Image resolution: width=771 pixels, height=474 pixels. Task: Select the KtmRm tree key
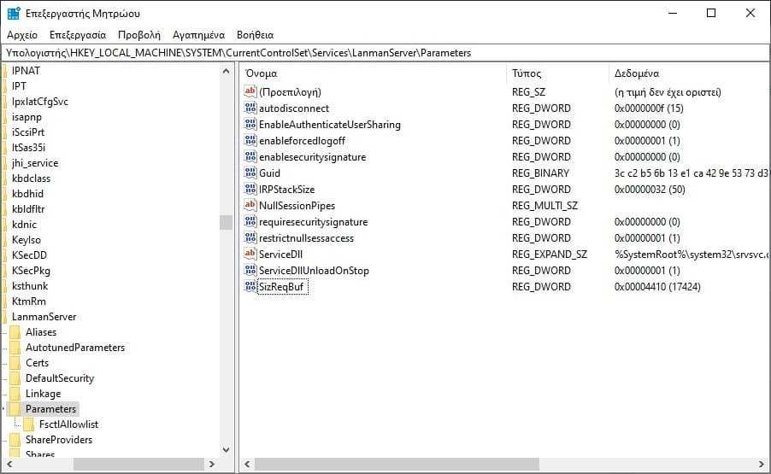(29, 301)
